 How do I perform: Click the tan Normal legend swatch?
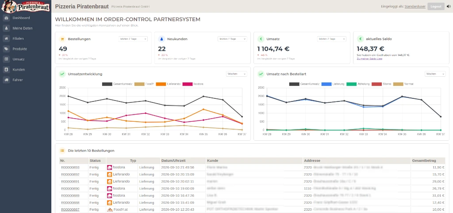click(x=399, y=84)
